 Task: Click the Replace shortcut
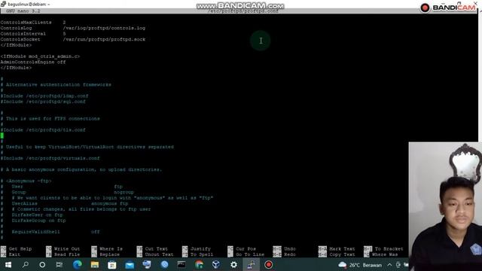[105, 254]
